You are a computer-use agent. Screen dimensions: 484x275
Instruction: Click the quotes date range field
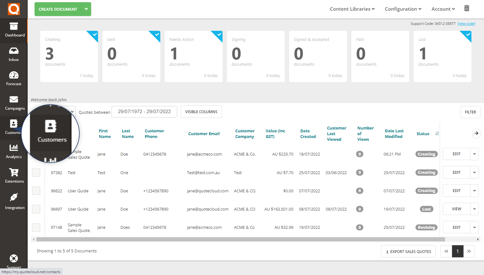144,112
